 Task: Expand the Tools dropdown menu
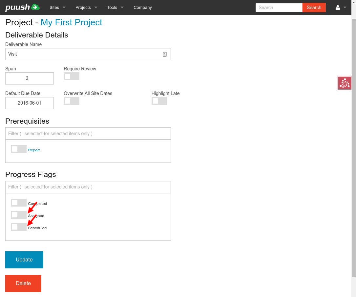(115, 7)
